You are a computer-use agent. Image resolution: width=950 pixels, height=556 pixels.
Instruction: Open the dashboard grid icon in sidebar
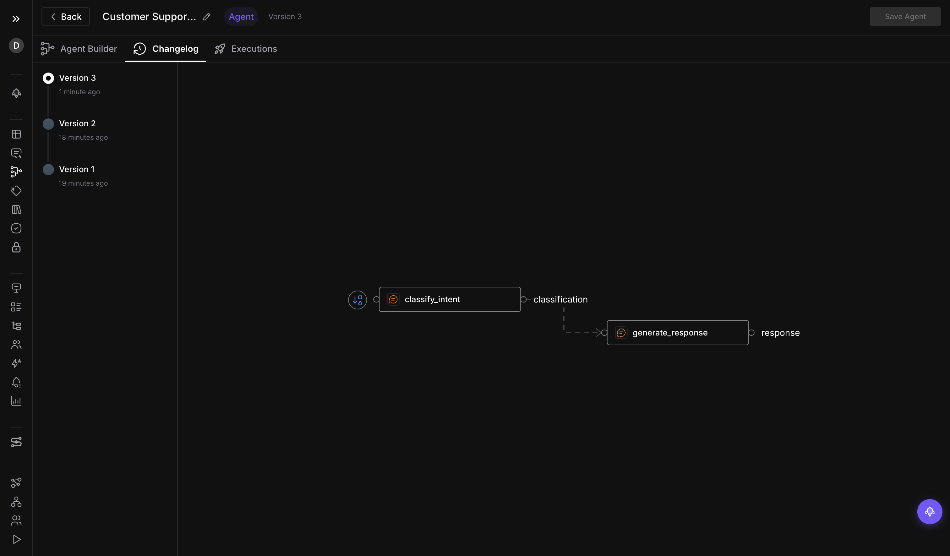point(16,134)
